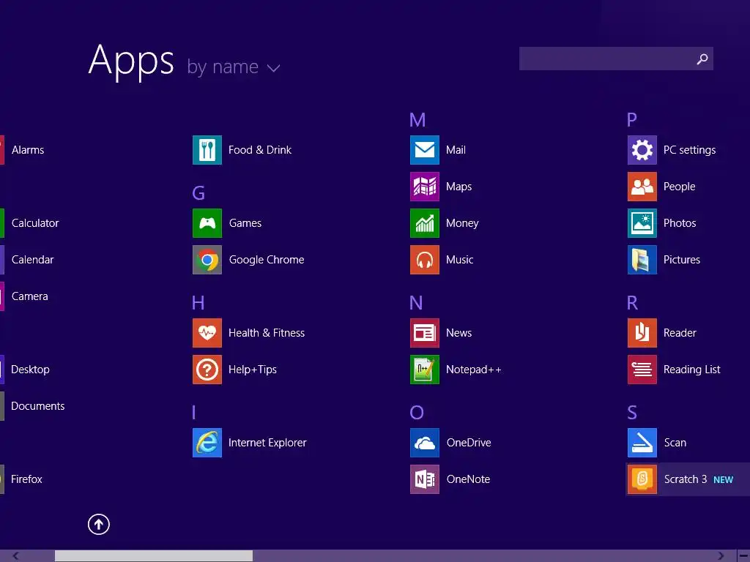
Task: Click the search magnifier icon
Action: (702, 59)
